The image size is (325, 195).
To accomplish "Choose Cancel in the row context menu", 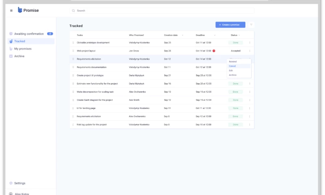I will [239, 66].
